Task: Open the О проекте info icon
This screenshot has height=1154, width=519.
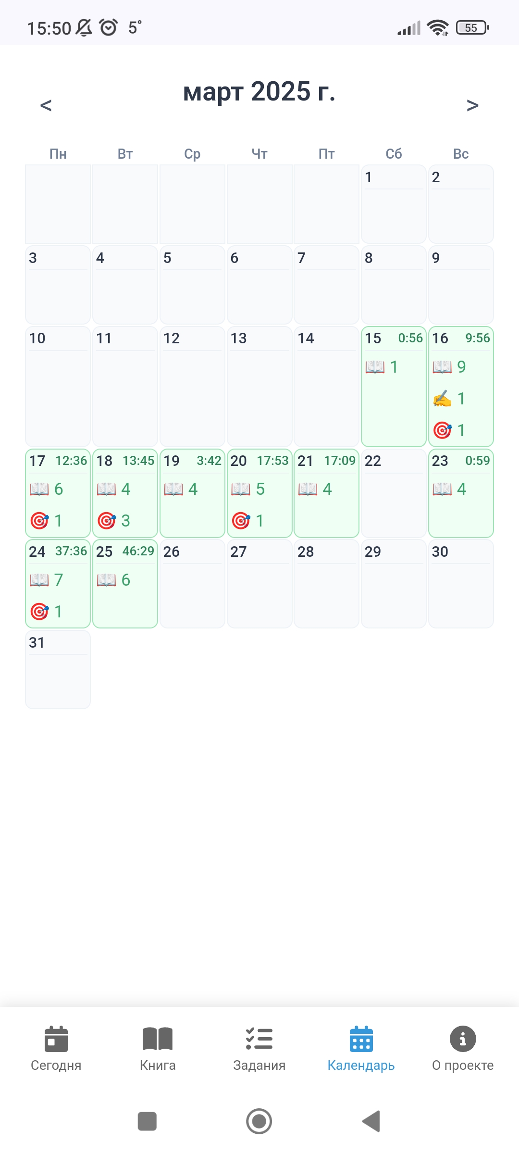Action: pyautogui.click(x=463, y=1039)
